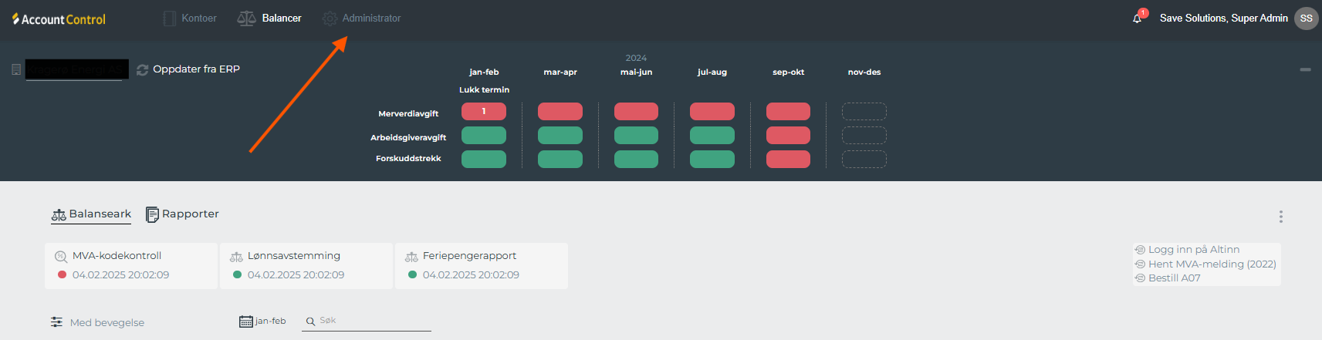Select the Balanseark tab
The image size is (1322, 340).
pos(91,214)
